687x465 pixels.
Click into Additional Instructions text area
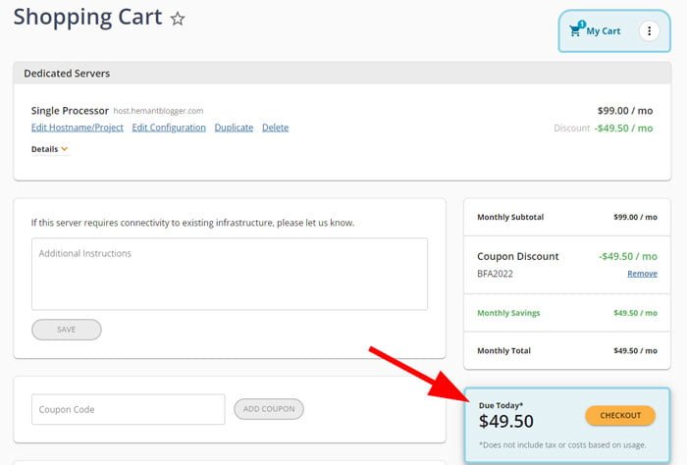tap(230, 274)
